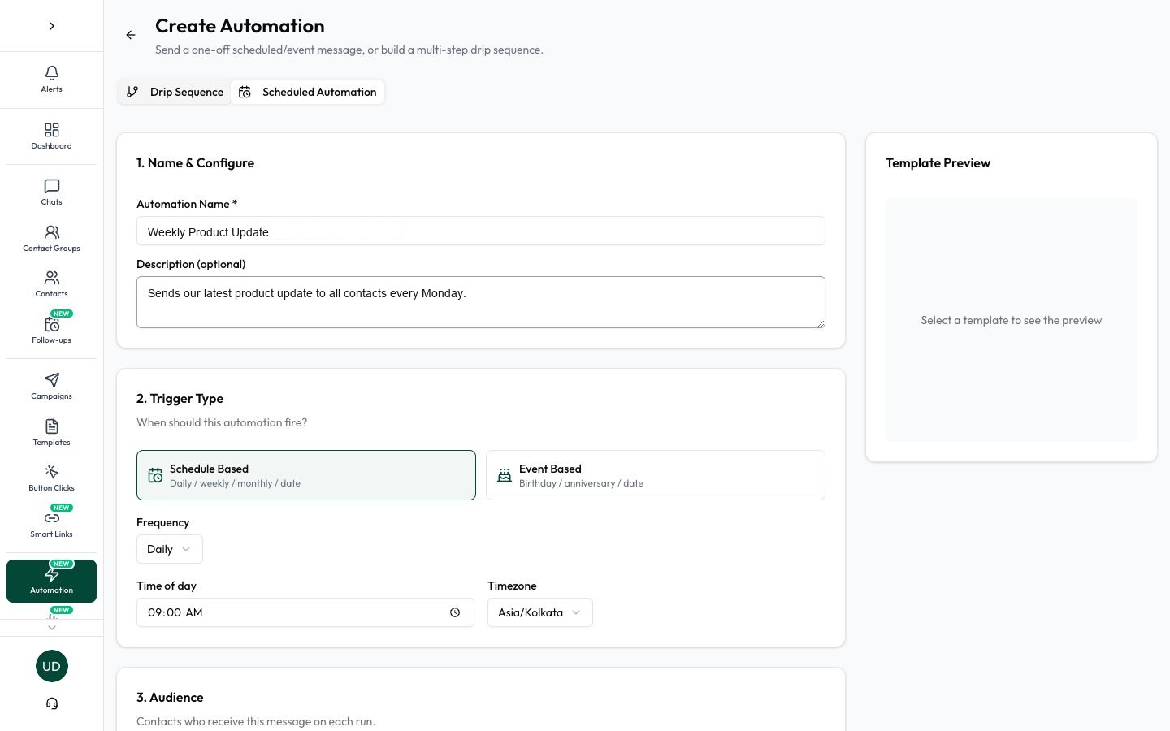This screenshot has width=1170, height=731.
Task: Select the Schedule Based trigger option
Action: (306, 475)
